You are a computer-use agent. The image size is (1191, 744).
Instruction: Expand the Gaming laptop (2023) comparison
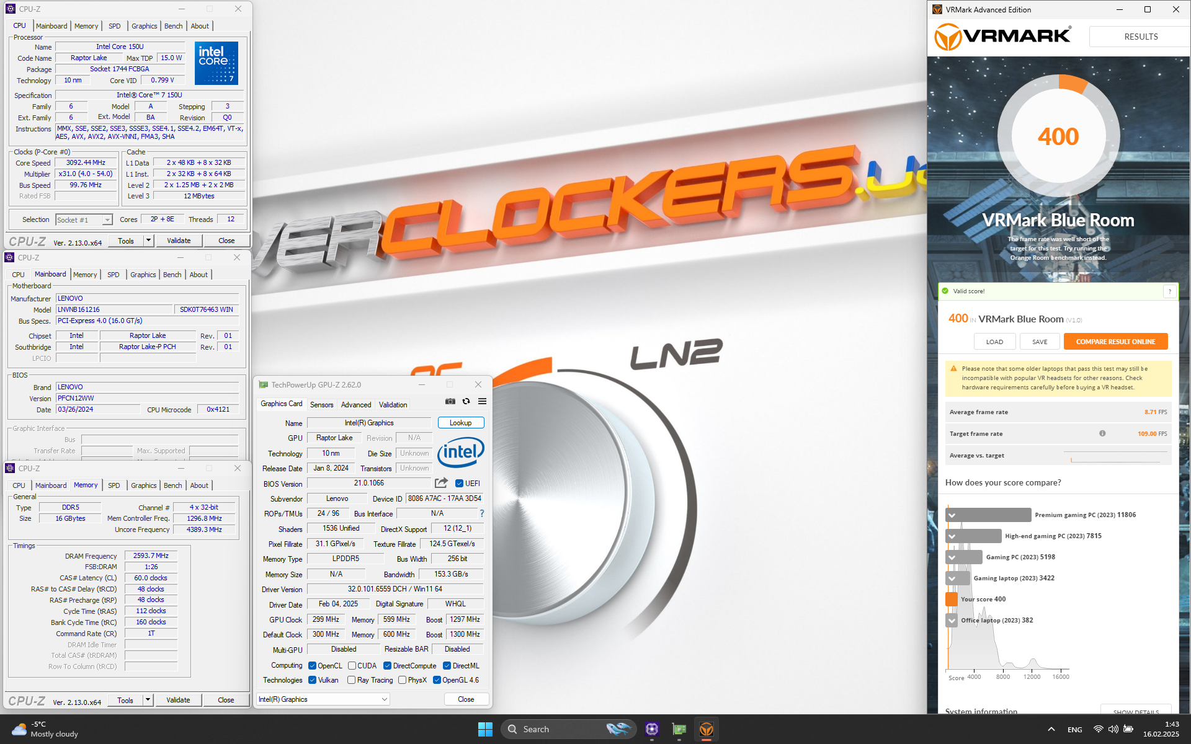pos(952,578)
